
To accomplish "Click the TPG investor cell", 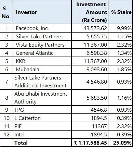I will click(x=42, y=110).
